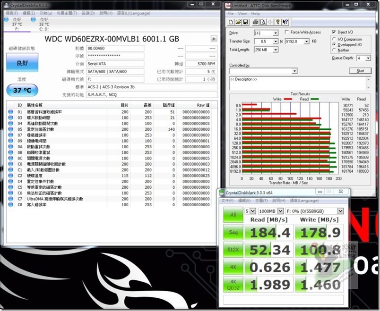Image resolution: width=380 pixels, height=311 pixels.
Task: Open Total Length 256 MB dropdown
Action: click(276, 50)
